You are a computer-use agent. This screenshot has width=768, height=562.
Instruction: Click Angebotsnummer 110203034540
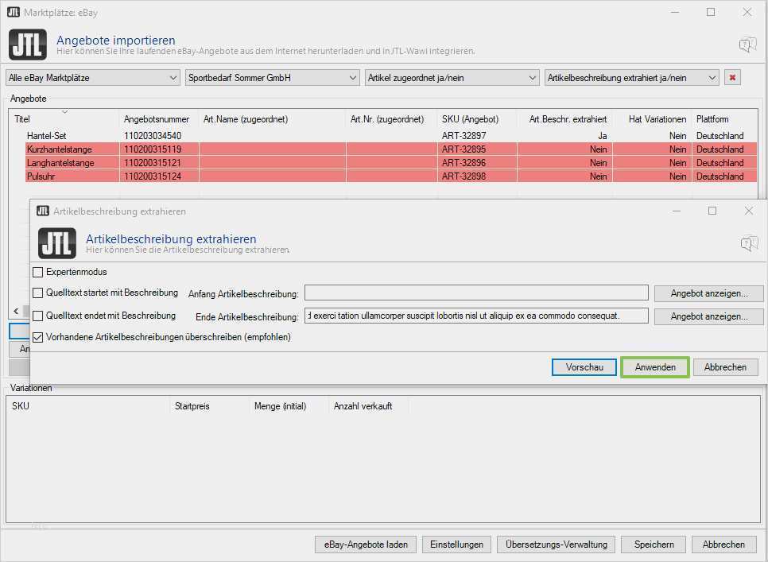[x=153, y=136]
